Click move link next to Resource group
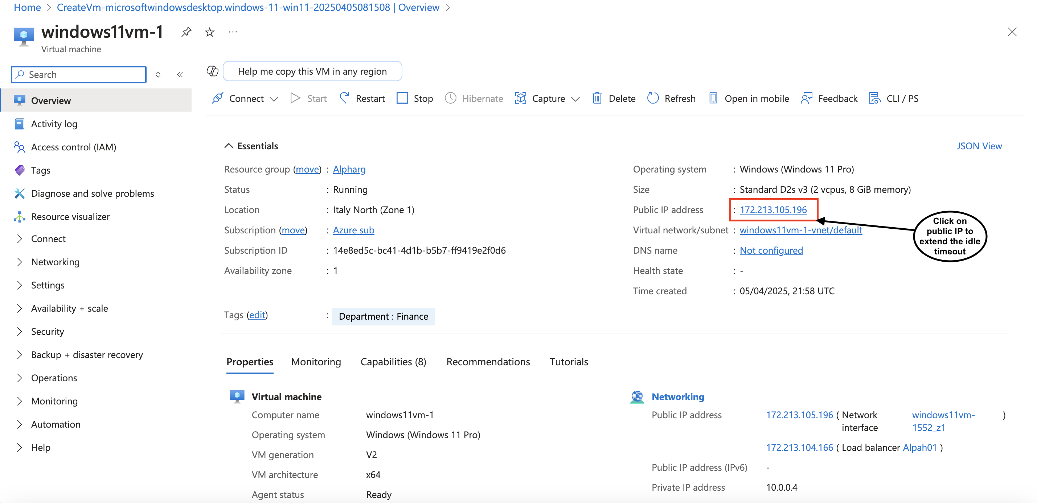Screen dimensions: 1037x503 [307, 169]
